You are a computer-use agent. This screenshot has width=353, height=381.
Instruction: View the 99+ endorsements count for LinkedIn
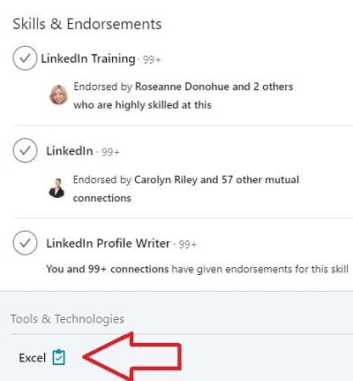click(110, 152)
